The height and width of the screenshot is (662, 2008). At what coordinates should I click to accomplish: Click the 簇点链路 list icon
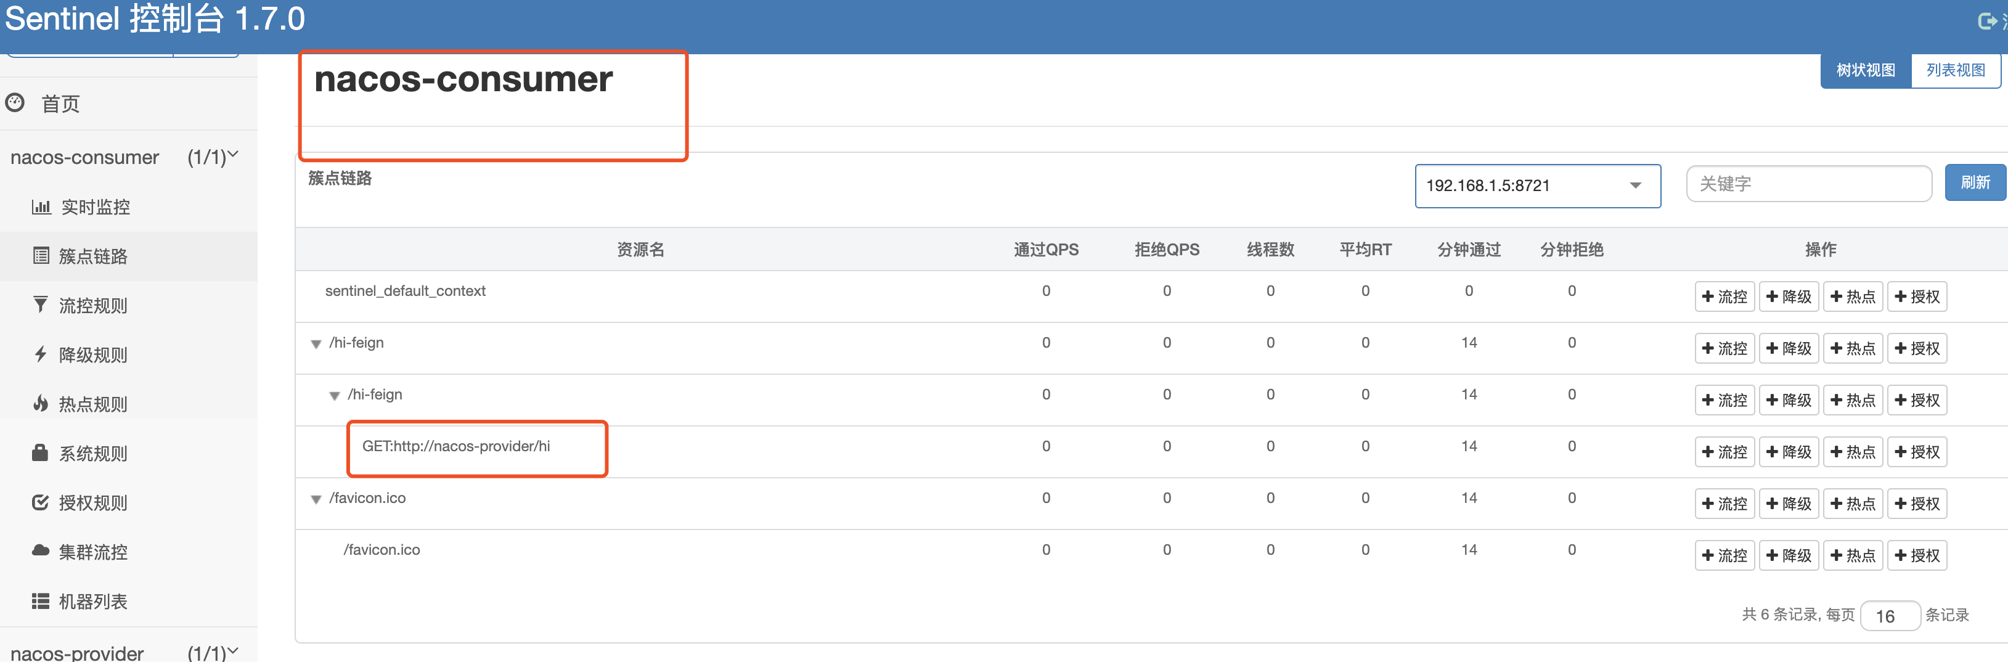pyautogui.click(x=41, y=256)
